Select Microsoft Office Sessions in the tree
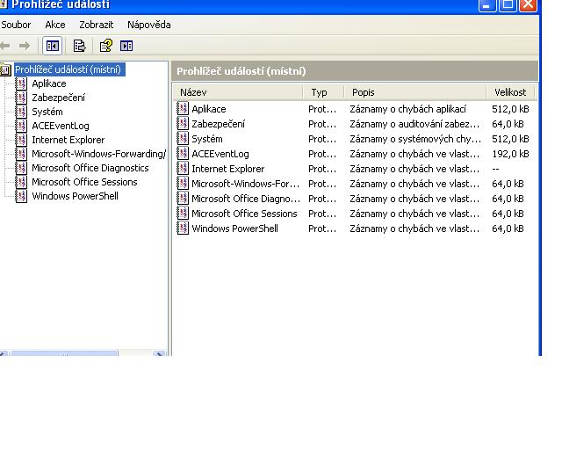Screen dimensions: 562x450 [84, 182]
